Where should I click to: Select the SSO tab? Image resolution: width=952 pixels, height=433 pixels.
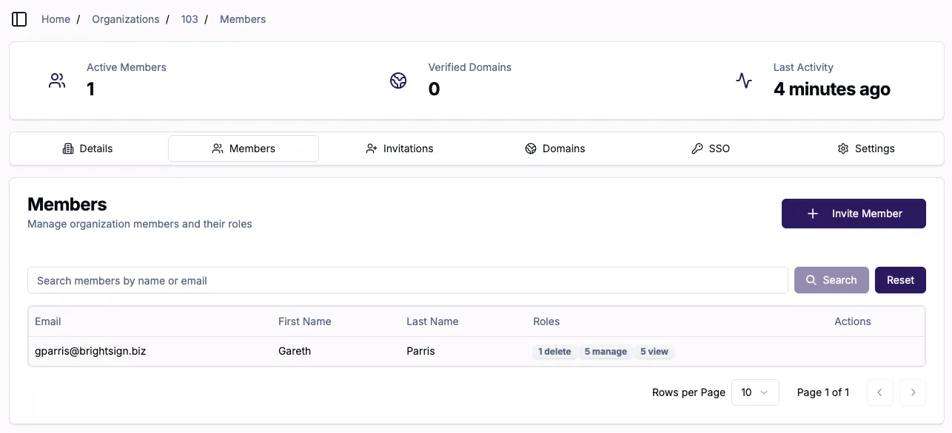click(x=711, y=149)
